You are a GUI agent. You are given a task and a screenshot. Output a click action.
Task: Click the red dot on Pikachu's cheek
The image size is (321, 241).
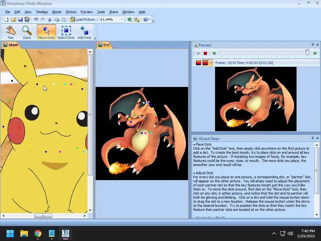tap(19, 128)
